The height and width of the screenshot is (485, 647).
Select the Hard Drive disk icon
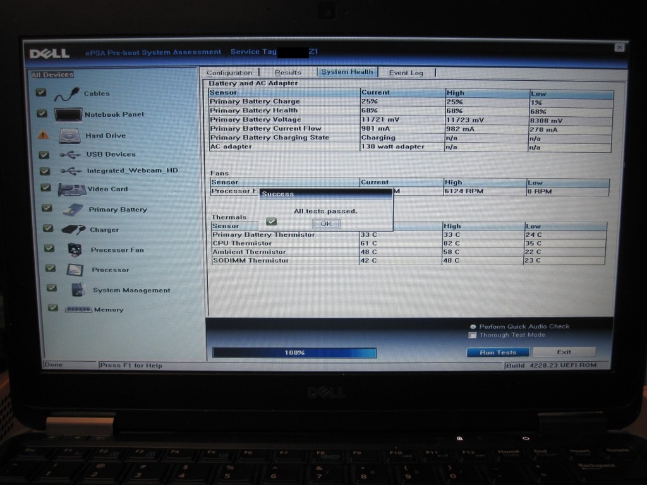click(69, 136)
